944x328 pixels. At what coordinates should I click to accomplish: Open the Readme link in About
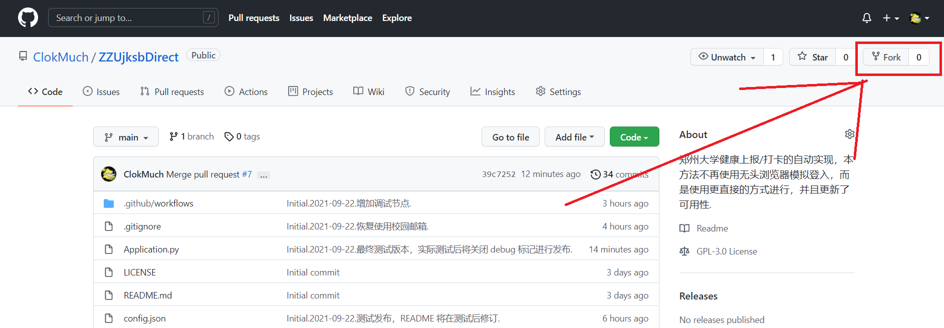[704, 228]
